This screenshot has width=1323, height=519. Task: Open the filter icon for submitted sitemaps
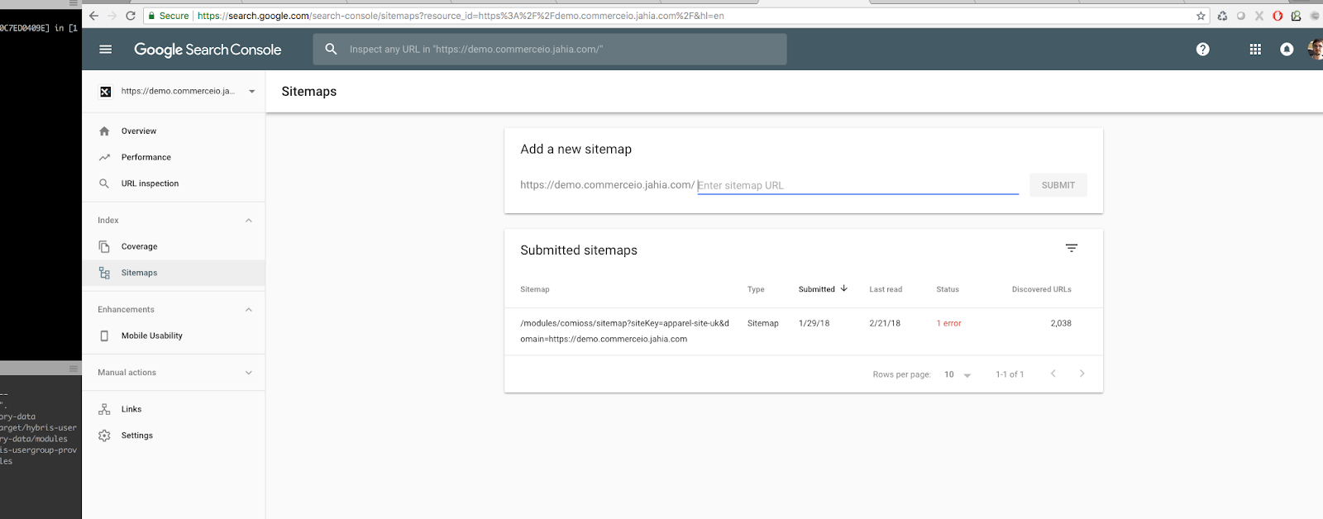click(1072, 248)
